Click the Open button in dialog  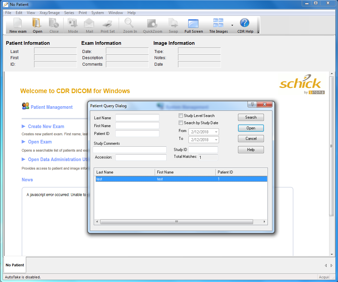coord(251,128)
